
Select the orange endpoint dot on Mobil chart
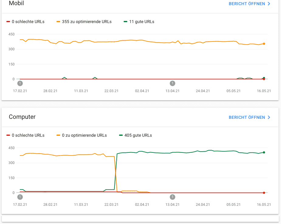point(264,44)
